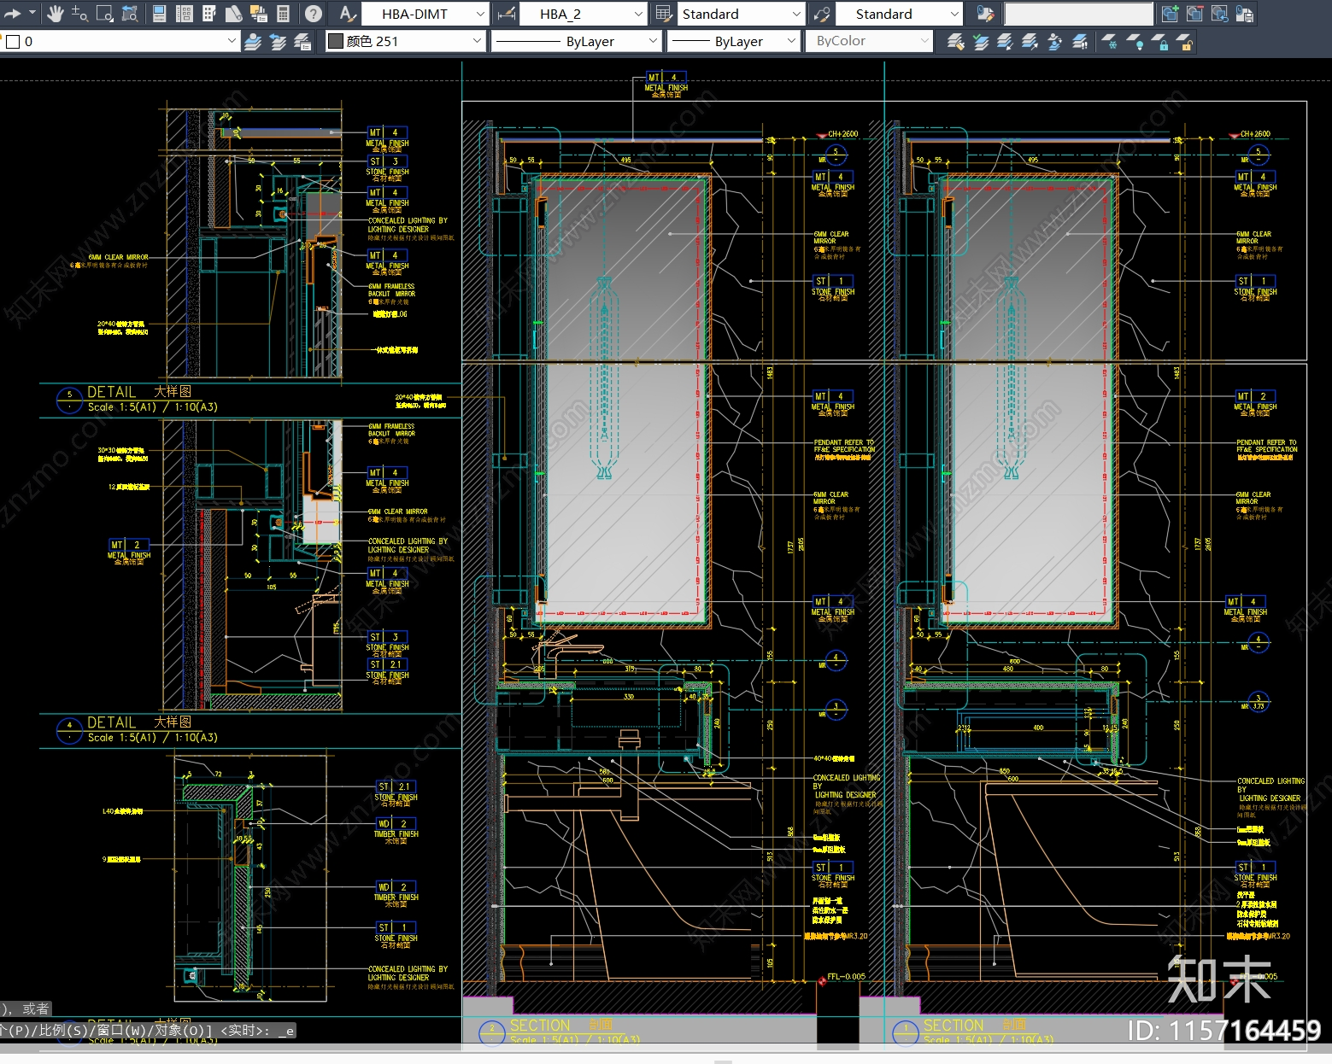Toggle the Layer Lock padlock icon
The height and width of the screenshot is (1064, 1332).
coord(1159,41)
